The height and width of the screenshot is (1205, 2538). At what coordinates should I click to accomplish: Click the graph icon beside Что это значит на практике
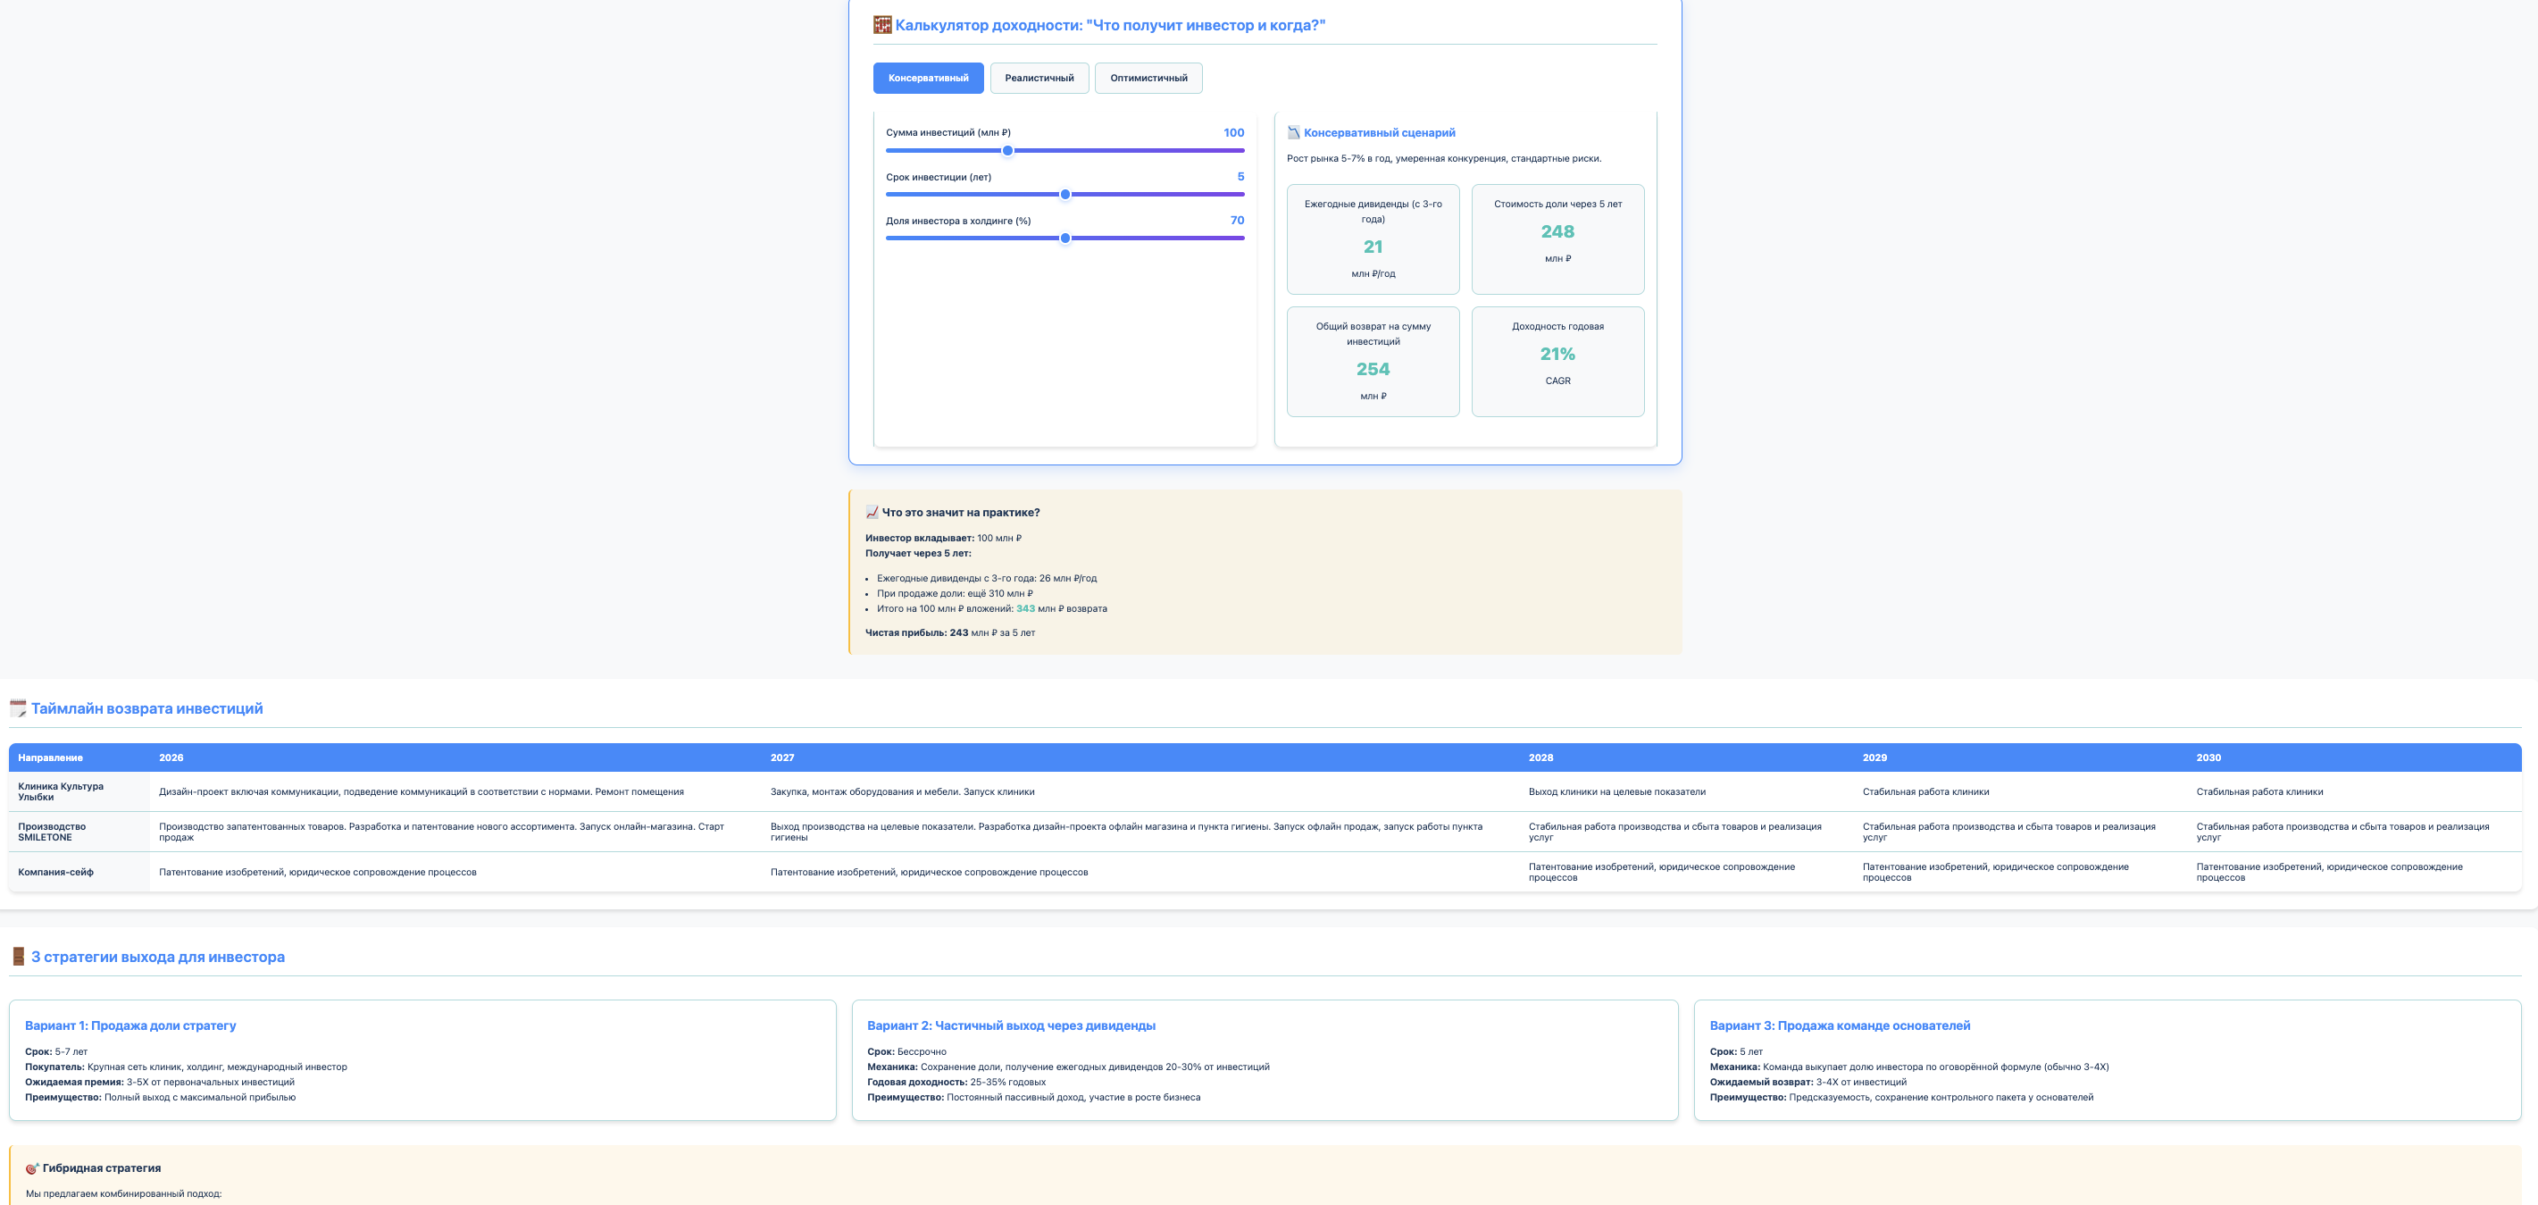[x=871, y=513]
